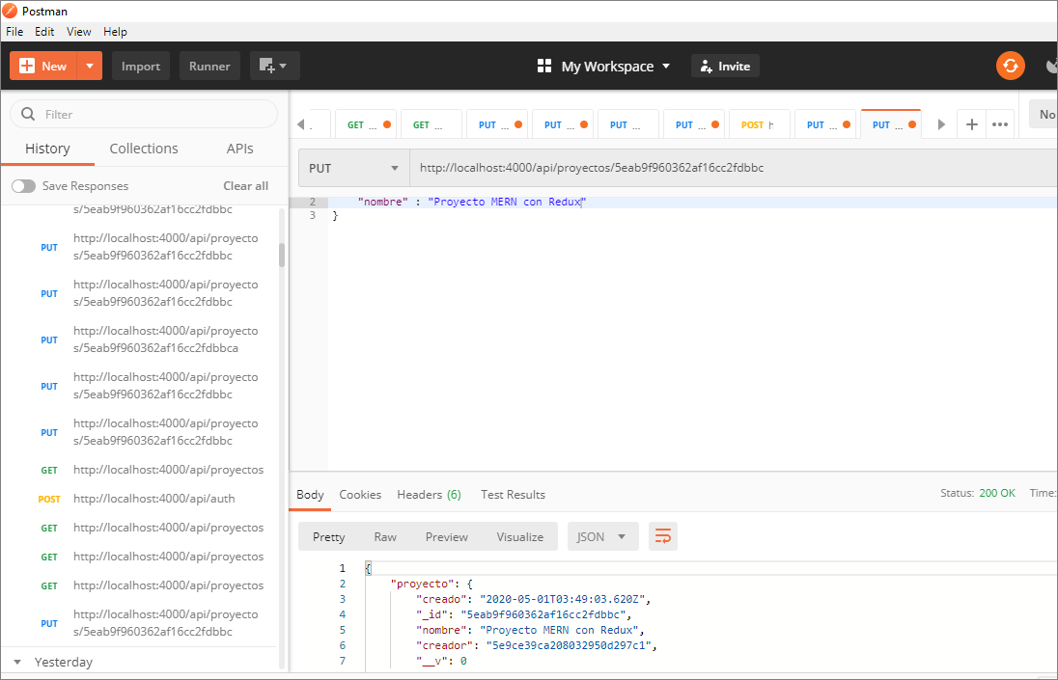Image resolution: width=1058 pixels, height=680 pixels.
Task: Click the history list scrollbar
Action: click(281, 254)
